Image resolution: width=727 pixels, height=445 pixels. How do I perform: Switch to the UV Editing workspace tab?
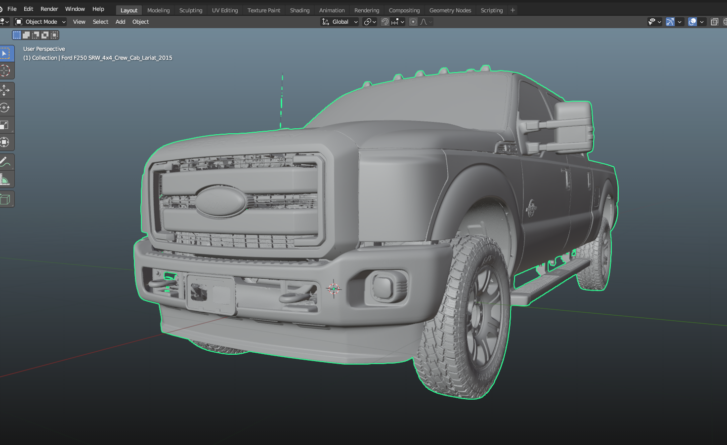coord(225,10)
